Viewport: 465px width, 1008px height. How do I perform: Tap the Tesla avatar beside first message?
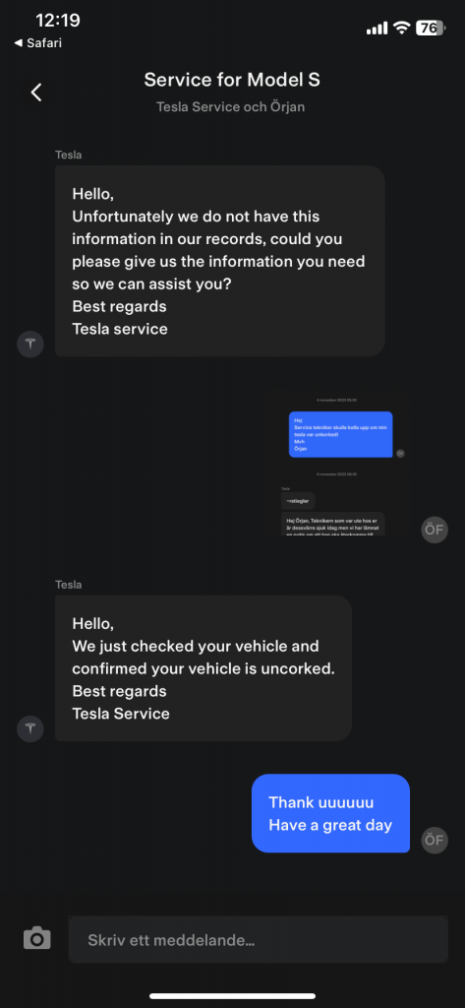[30, 344]
